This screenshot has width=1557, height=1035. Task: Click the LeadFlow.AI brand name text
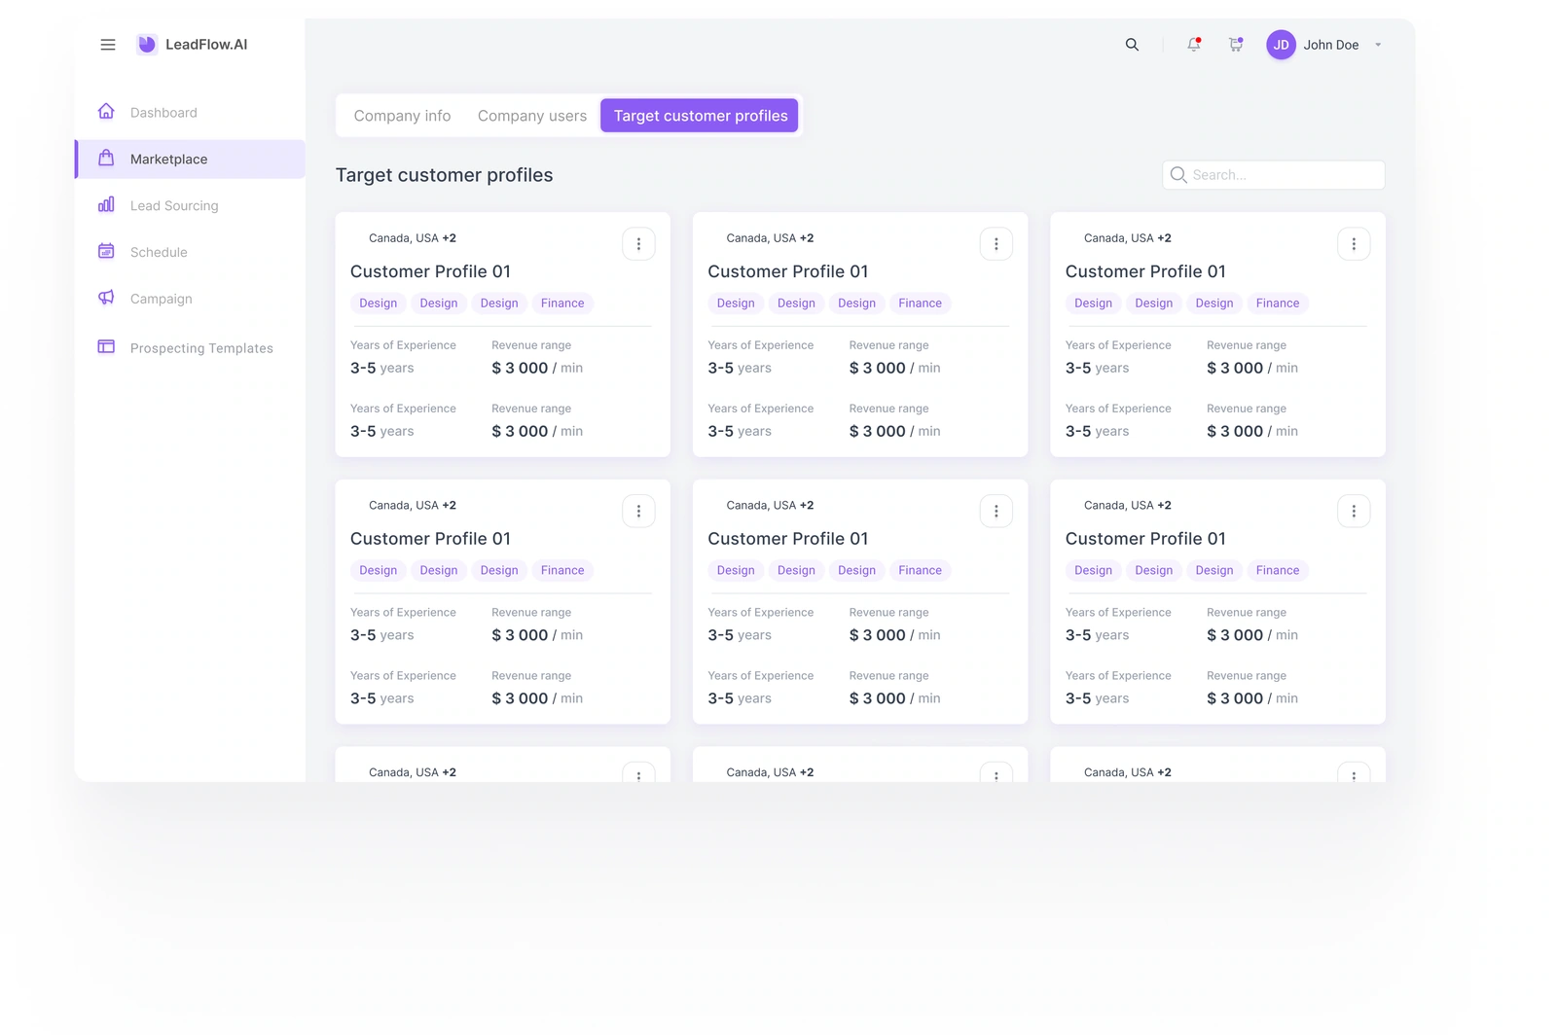(206, 45)
